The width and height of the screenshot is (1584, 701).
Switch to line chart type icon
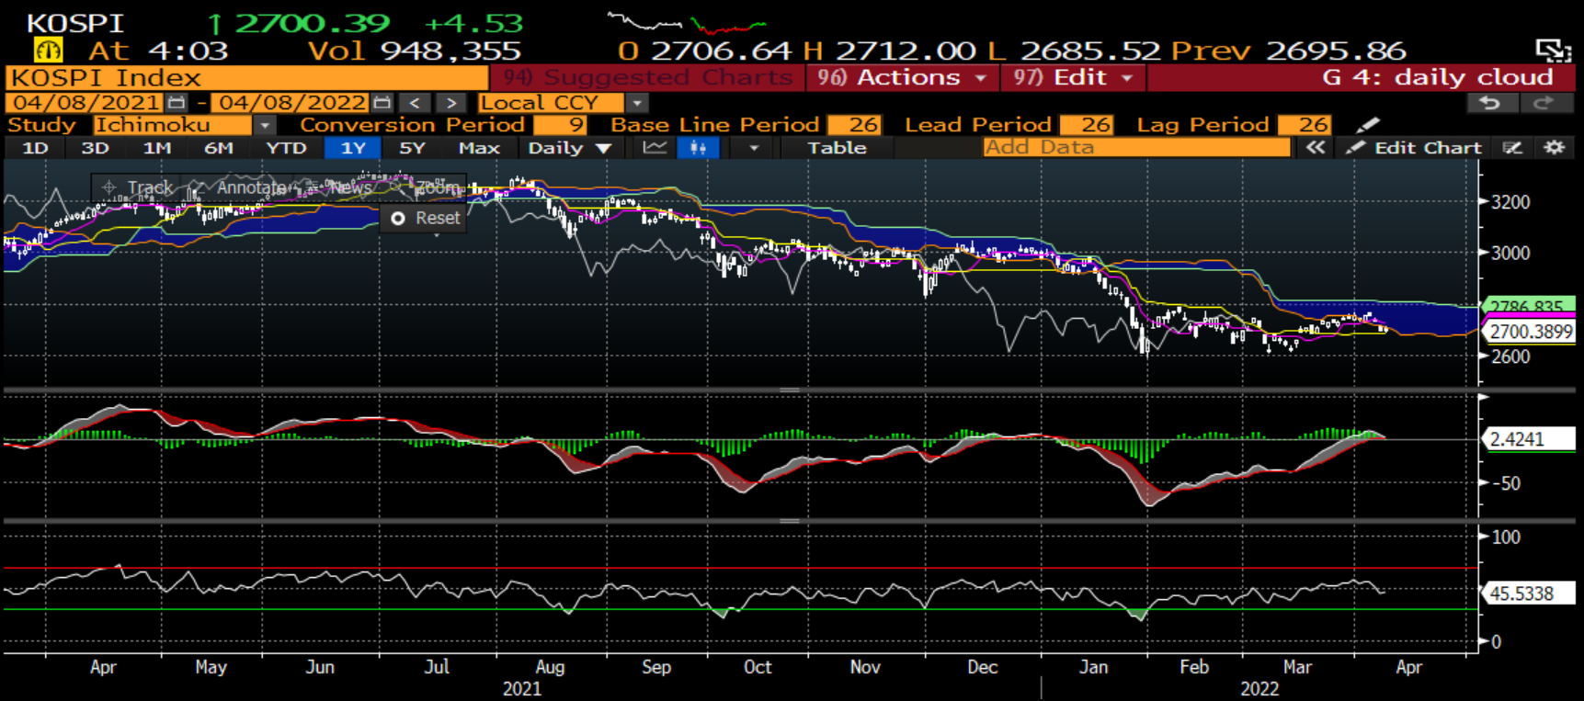point(655,148)
